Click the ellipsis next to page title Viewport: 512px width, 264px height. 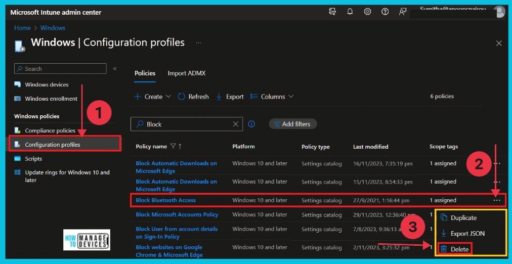pyautogui.click(x=198, y=43)
